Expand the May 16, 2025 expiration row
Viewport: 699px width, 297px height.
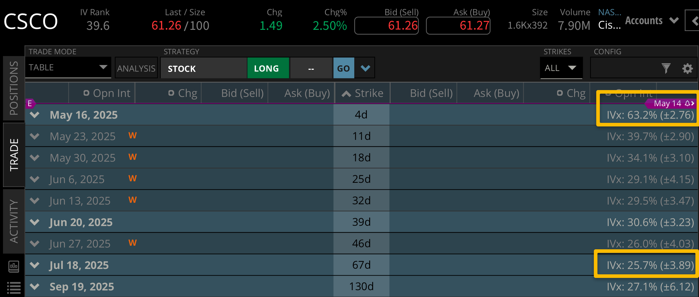click(x=35, y=115)
